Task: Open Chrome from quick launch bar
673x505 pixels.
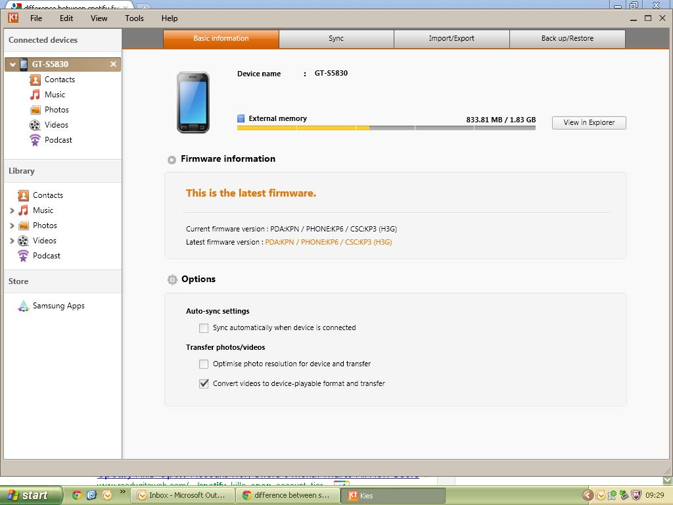Action: tap(78, 495)
